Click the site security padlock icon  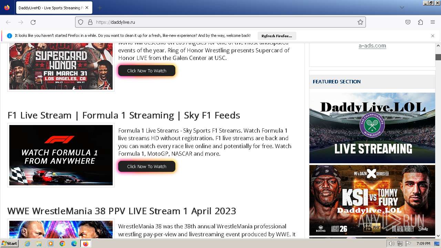click(90, 22)
